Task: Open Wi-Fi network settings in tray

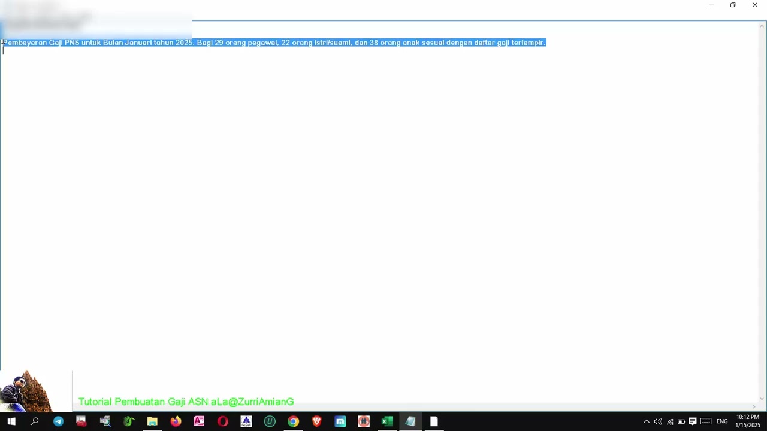Action: coord(670,421)
